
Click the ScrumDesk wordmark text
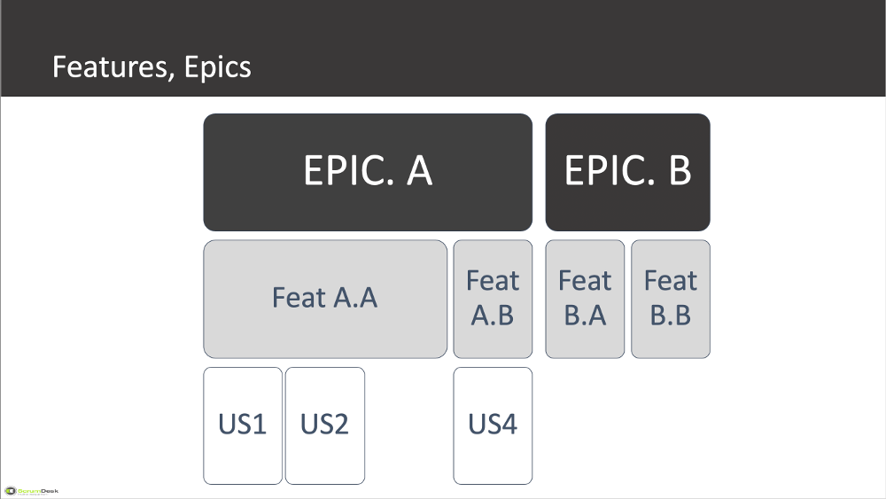(38, 490)
